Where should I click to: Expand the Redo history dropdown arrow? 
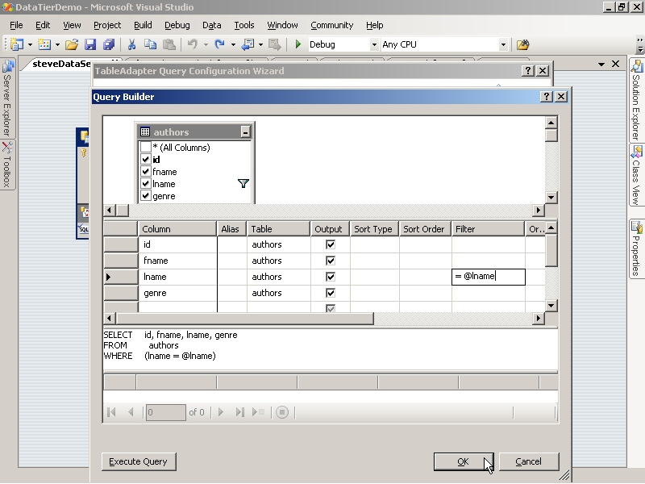pyautogui.click(x=233, y=44)
